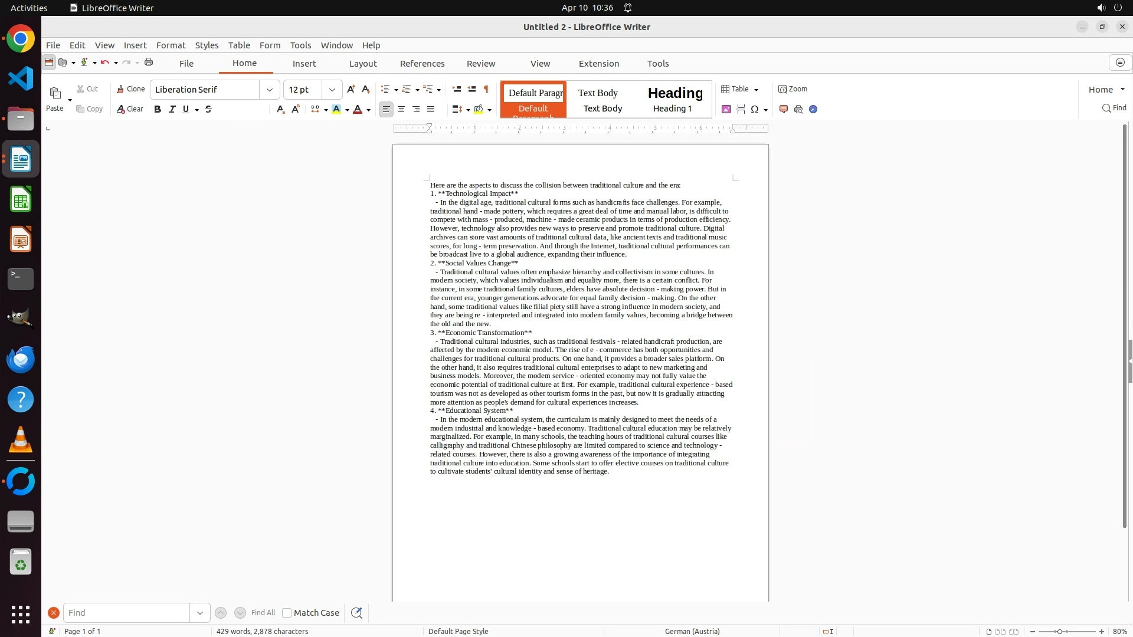Increase font size with the A-up icon
Viewport: 1133px width, 637px height.
point(351,89)
